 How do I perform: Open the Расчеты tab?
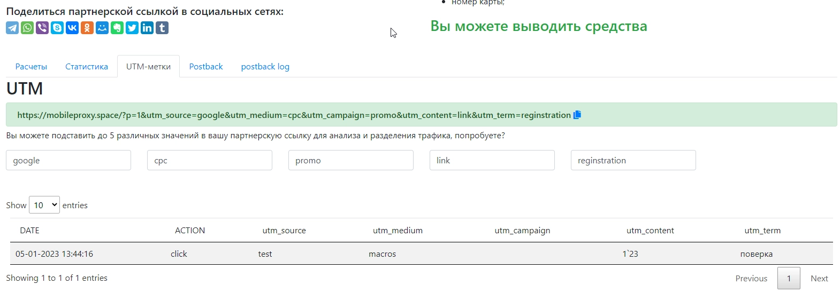[x=31, y=67]
